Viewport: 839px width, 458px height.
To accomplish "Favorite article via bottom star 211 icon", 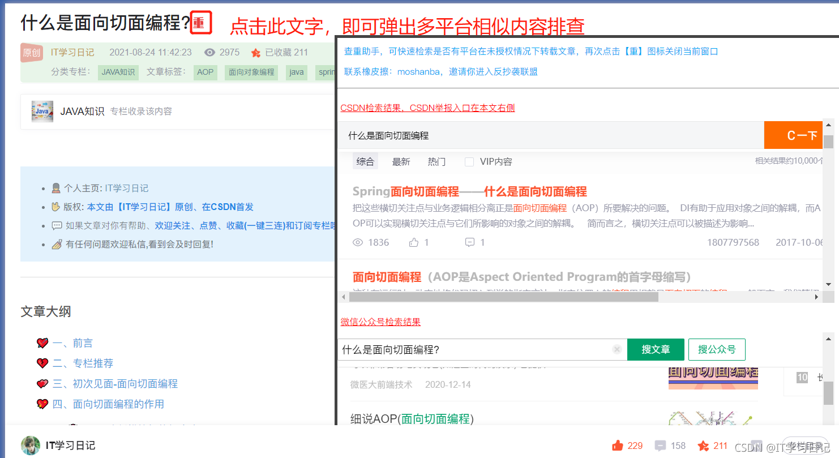I will tap(703, 446).
